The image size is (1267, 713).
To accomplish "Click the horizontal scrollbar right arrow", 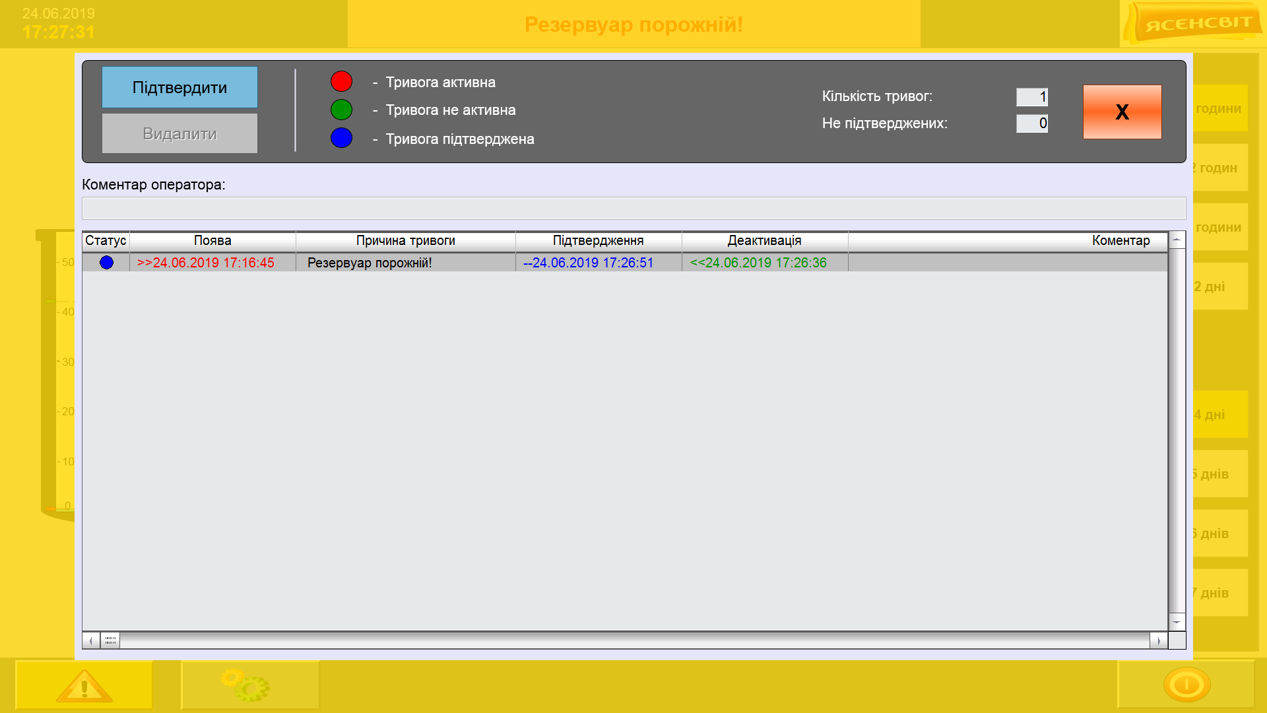I will pos(1158,640).
